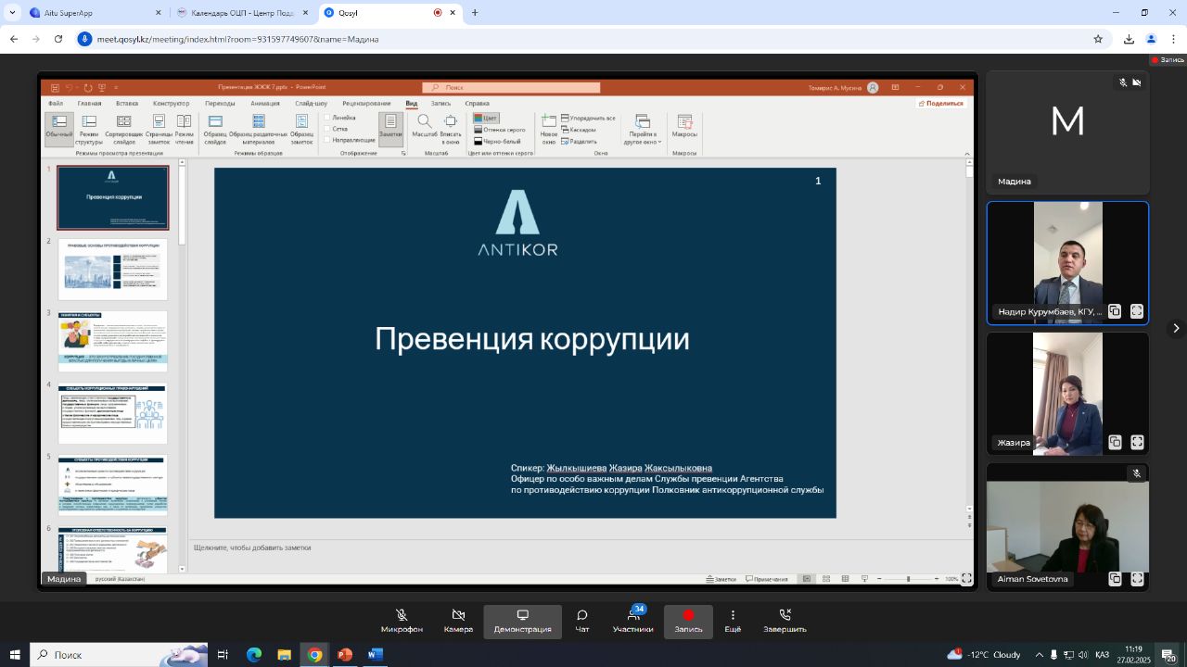Open Word from the Windows taskbar
Screen dimensions: 1187x667
pos(375,655)
